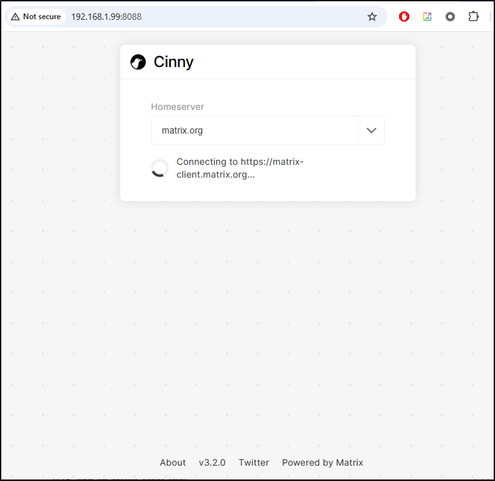Visit the Twitter footer link
Viewport: 495px width, 481px height.
(x=254, y=462)
